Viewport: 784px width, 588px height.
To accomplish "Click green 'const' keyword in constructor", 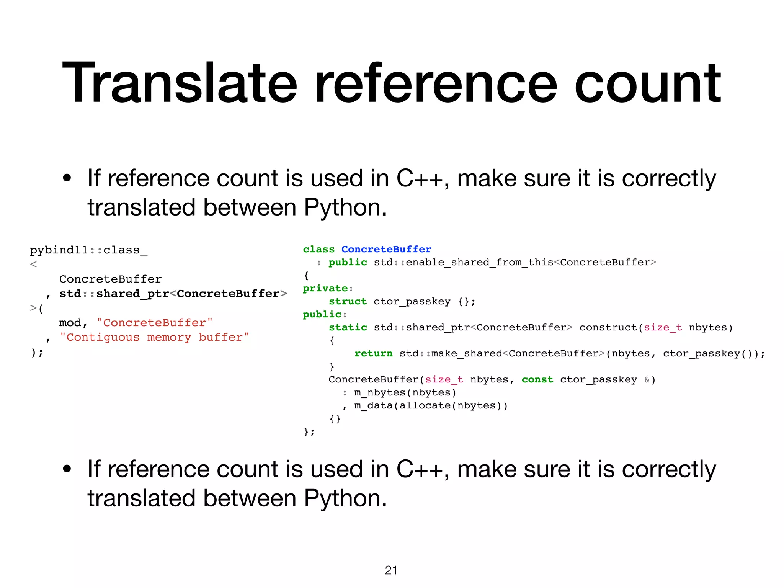I will tap(537, 379).
